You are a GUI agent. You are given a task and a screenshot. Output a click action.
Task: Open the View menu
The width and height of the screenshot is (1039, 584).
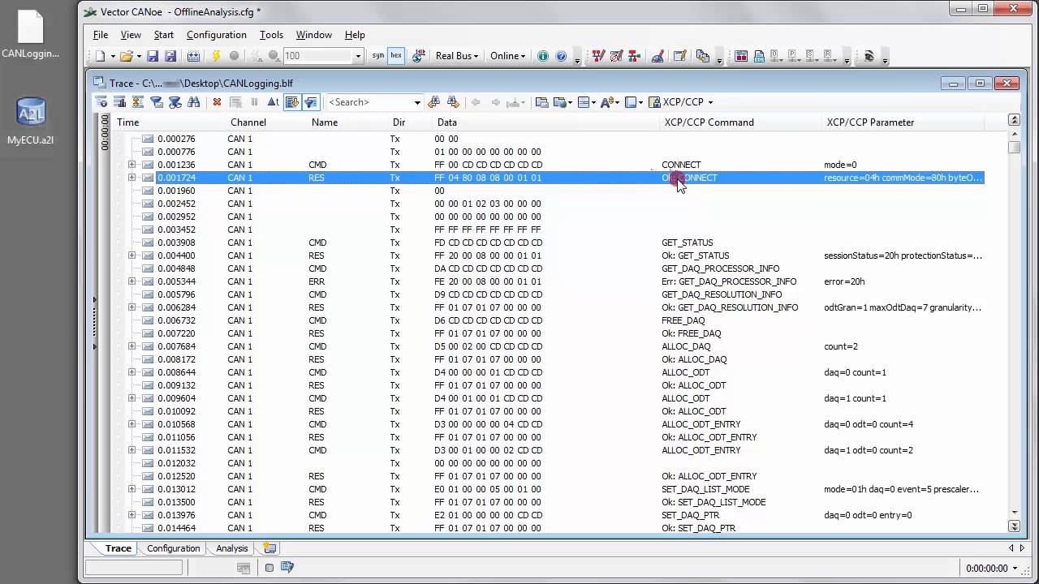[131, 35]
